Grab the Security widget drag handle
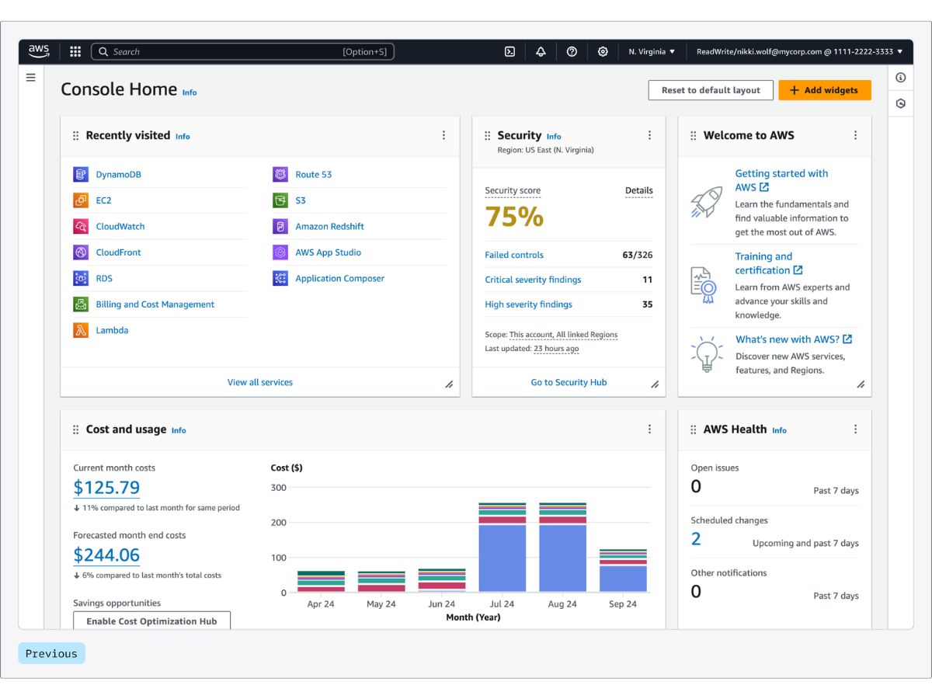932x699 pixels. [487, 136]
